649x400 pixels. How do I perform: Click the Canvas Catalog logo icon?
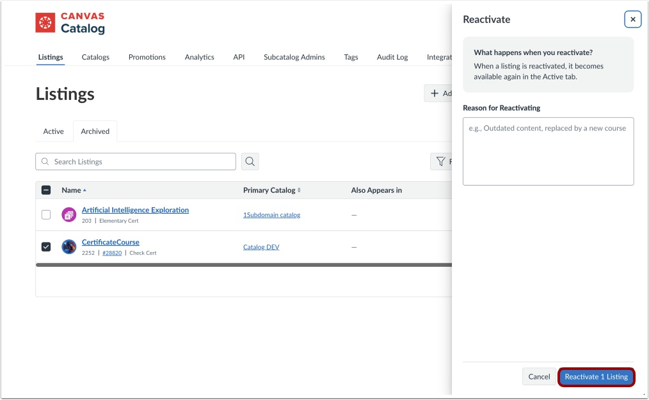pos(44,22)
